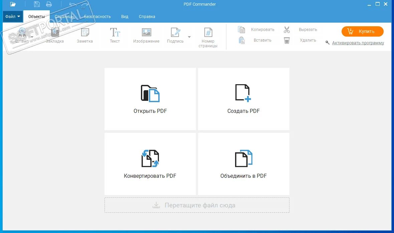Open the Файл dropdown menu
Image resolution: width=394 pixels, height=233 pixels.
(x=13, y=17)
